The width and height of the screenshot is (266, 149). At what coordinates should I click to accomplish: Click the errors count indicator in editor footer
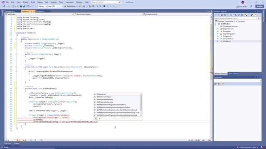point(18,140)
